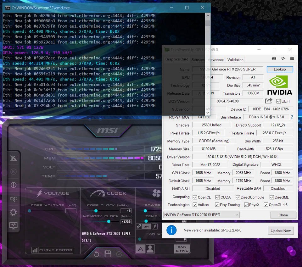The height and width of the screenshot is (267, 302).
Task: Click the MSI dragon logo icon in Afterburner sidebar
Action: pyautogui.click(x=13, y=158)
